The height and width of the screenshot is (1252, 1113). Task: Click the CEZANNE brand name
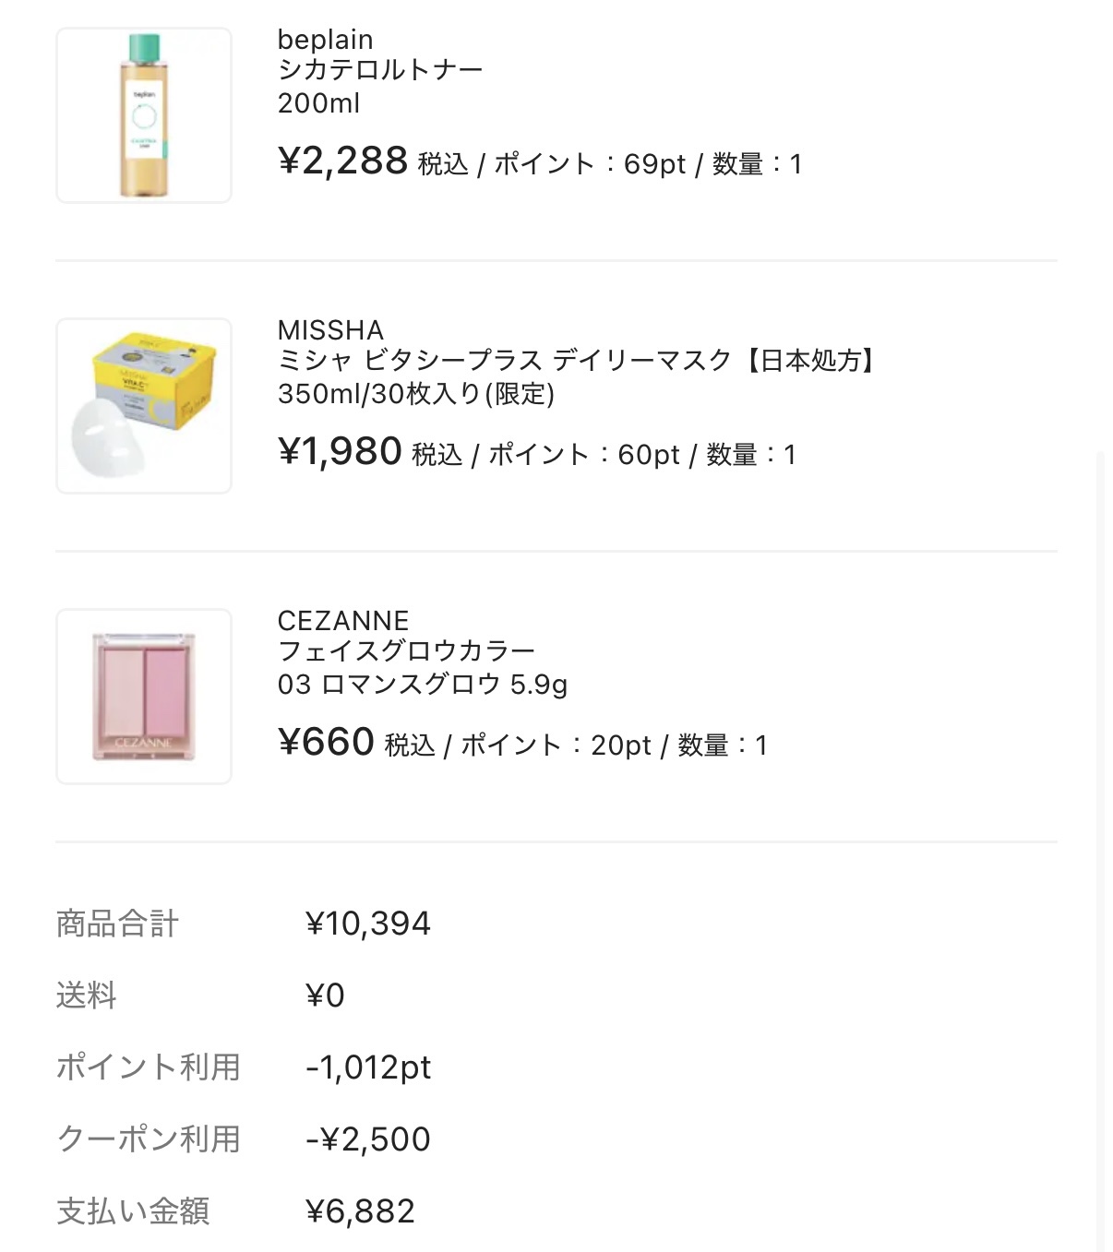pyautogui.click(x=342, y=620)
